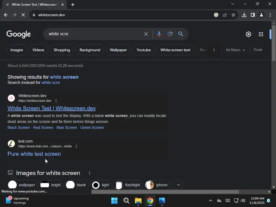
Task: Open options for Whitescreen.dev result
Action: click(56, 101)
